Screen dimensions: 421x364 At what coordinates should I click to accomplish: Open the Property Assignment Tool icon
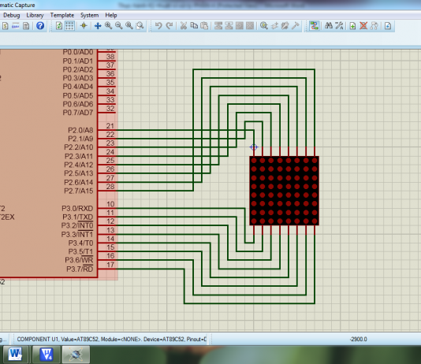pos(339,26)
